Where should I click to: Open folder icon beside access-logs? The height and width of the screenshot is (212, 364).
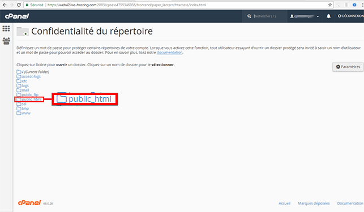(x=19, y=76)
